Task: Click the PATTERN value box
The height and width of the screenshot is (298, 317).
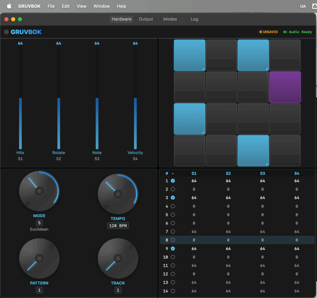Action: 39,290
